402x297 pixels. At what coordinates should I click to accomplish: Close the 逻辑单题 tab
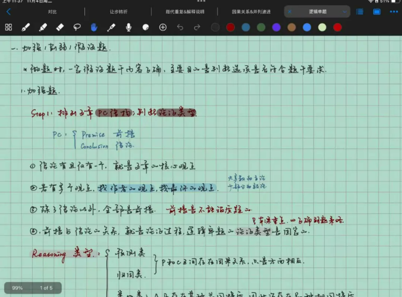[x=290, y=11]
